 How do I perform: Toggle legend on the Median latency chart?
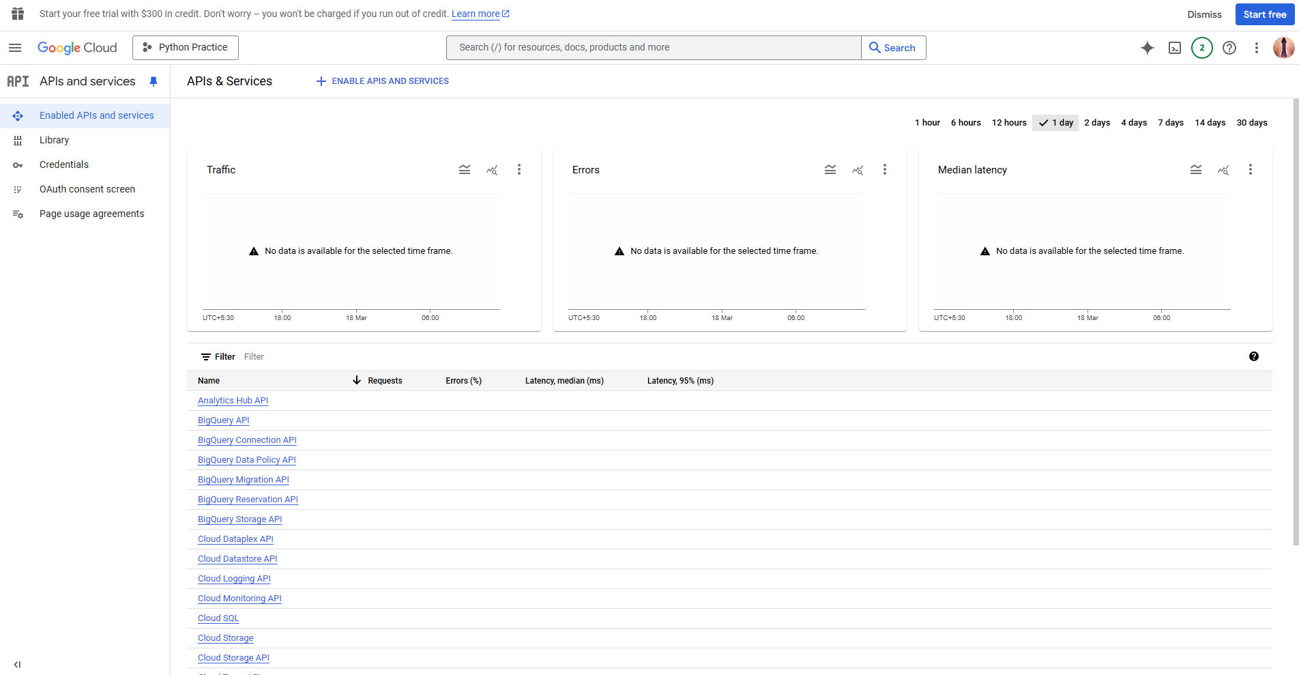tap(1196, 169)
